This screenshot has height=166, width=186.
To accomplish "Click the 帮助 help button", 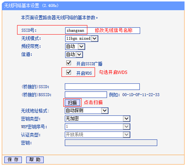I will 35,160.
